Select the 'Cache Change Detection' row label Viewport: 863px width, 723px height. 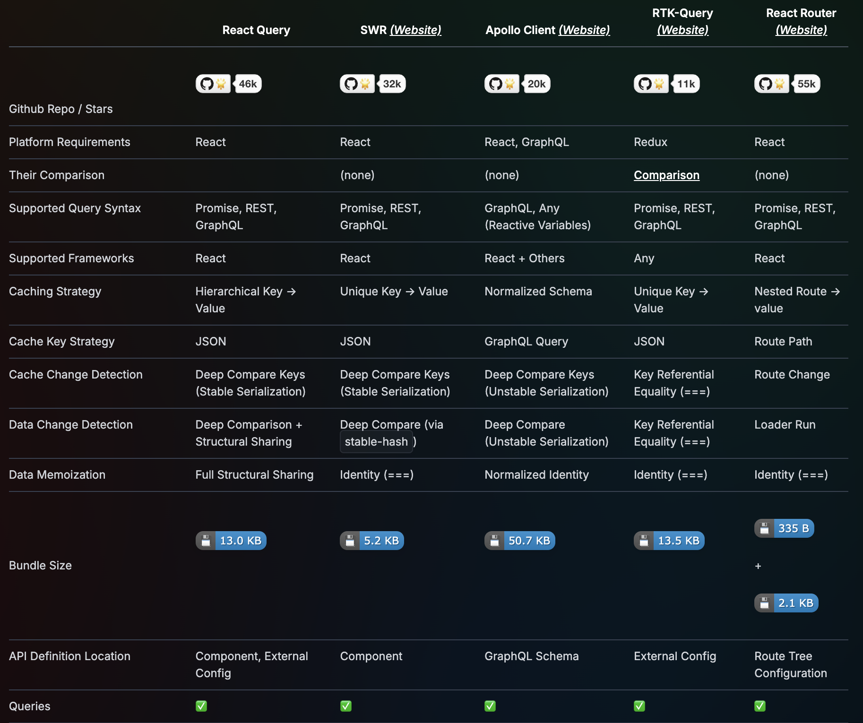(x=76, y=375)
